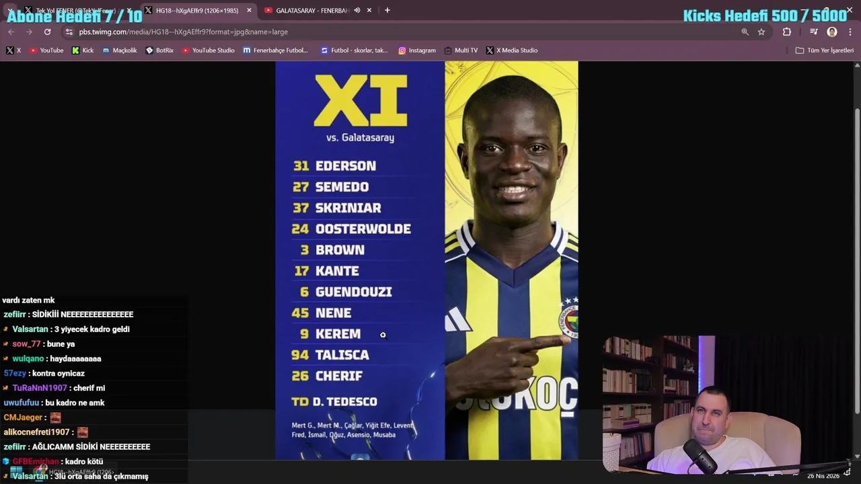Open the Chrome profile avatar
This screenshot has width=861, height=484.
[x=832, y=32]
